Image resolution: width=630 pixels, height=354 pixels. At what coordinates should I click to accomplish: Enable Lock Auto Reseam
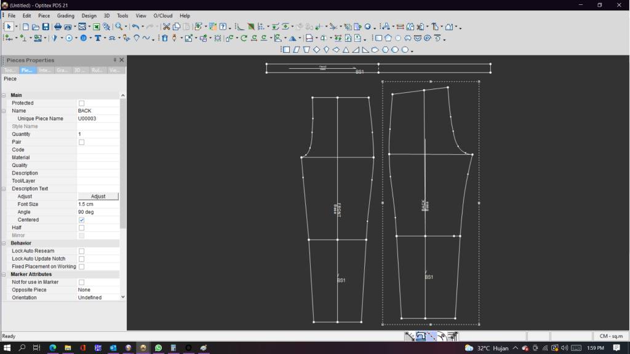click(x=82, y=250)
